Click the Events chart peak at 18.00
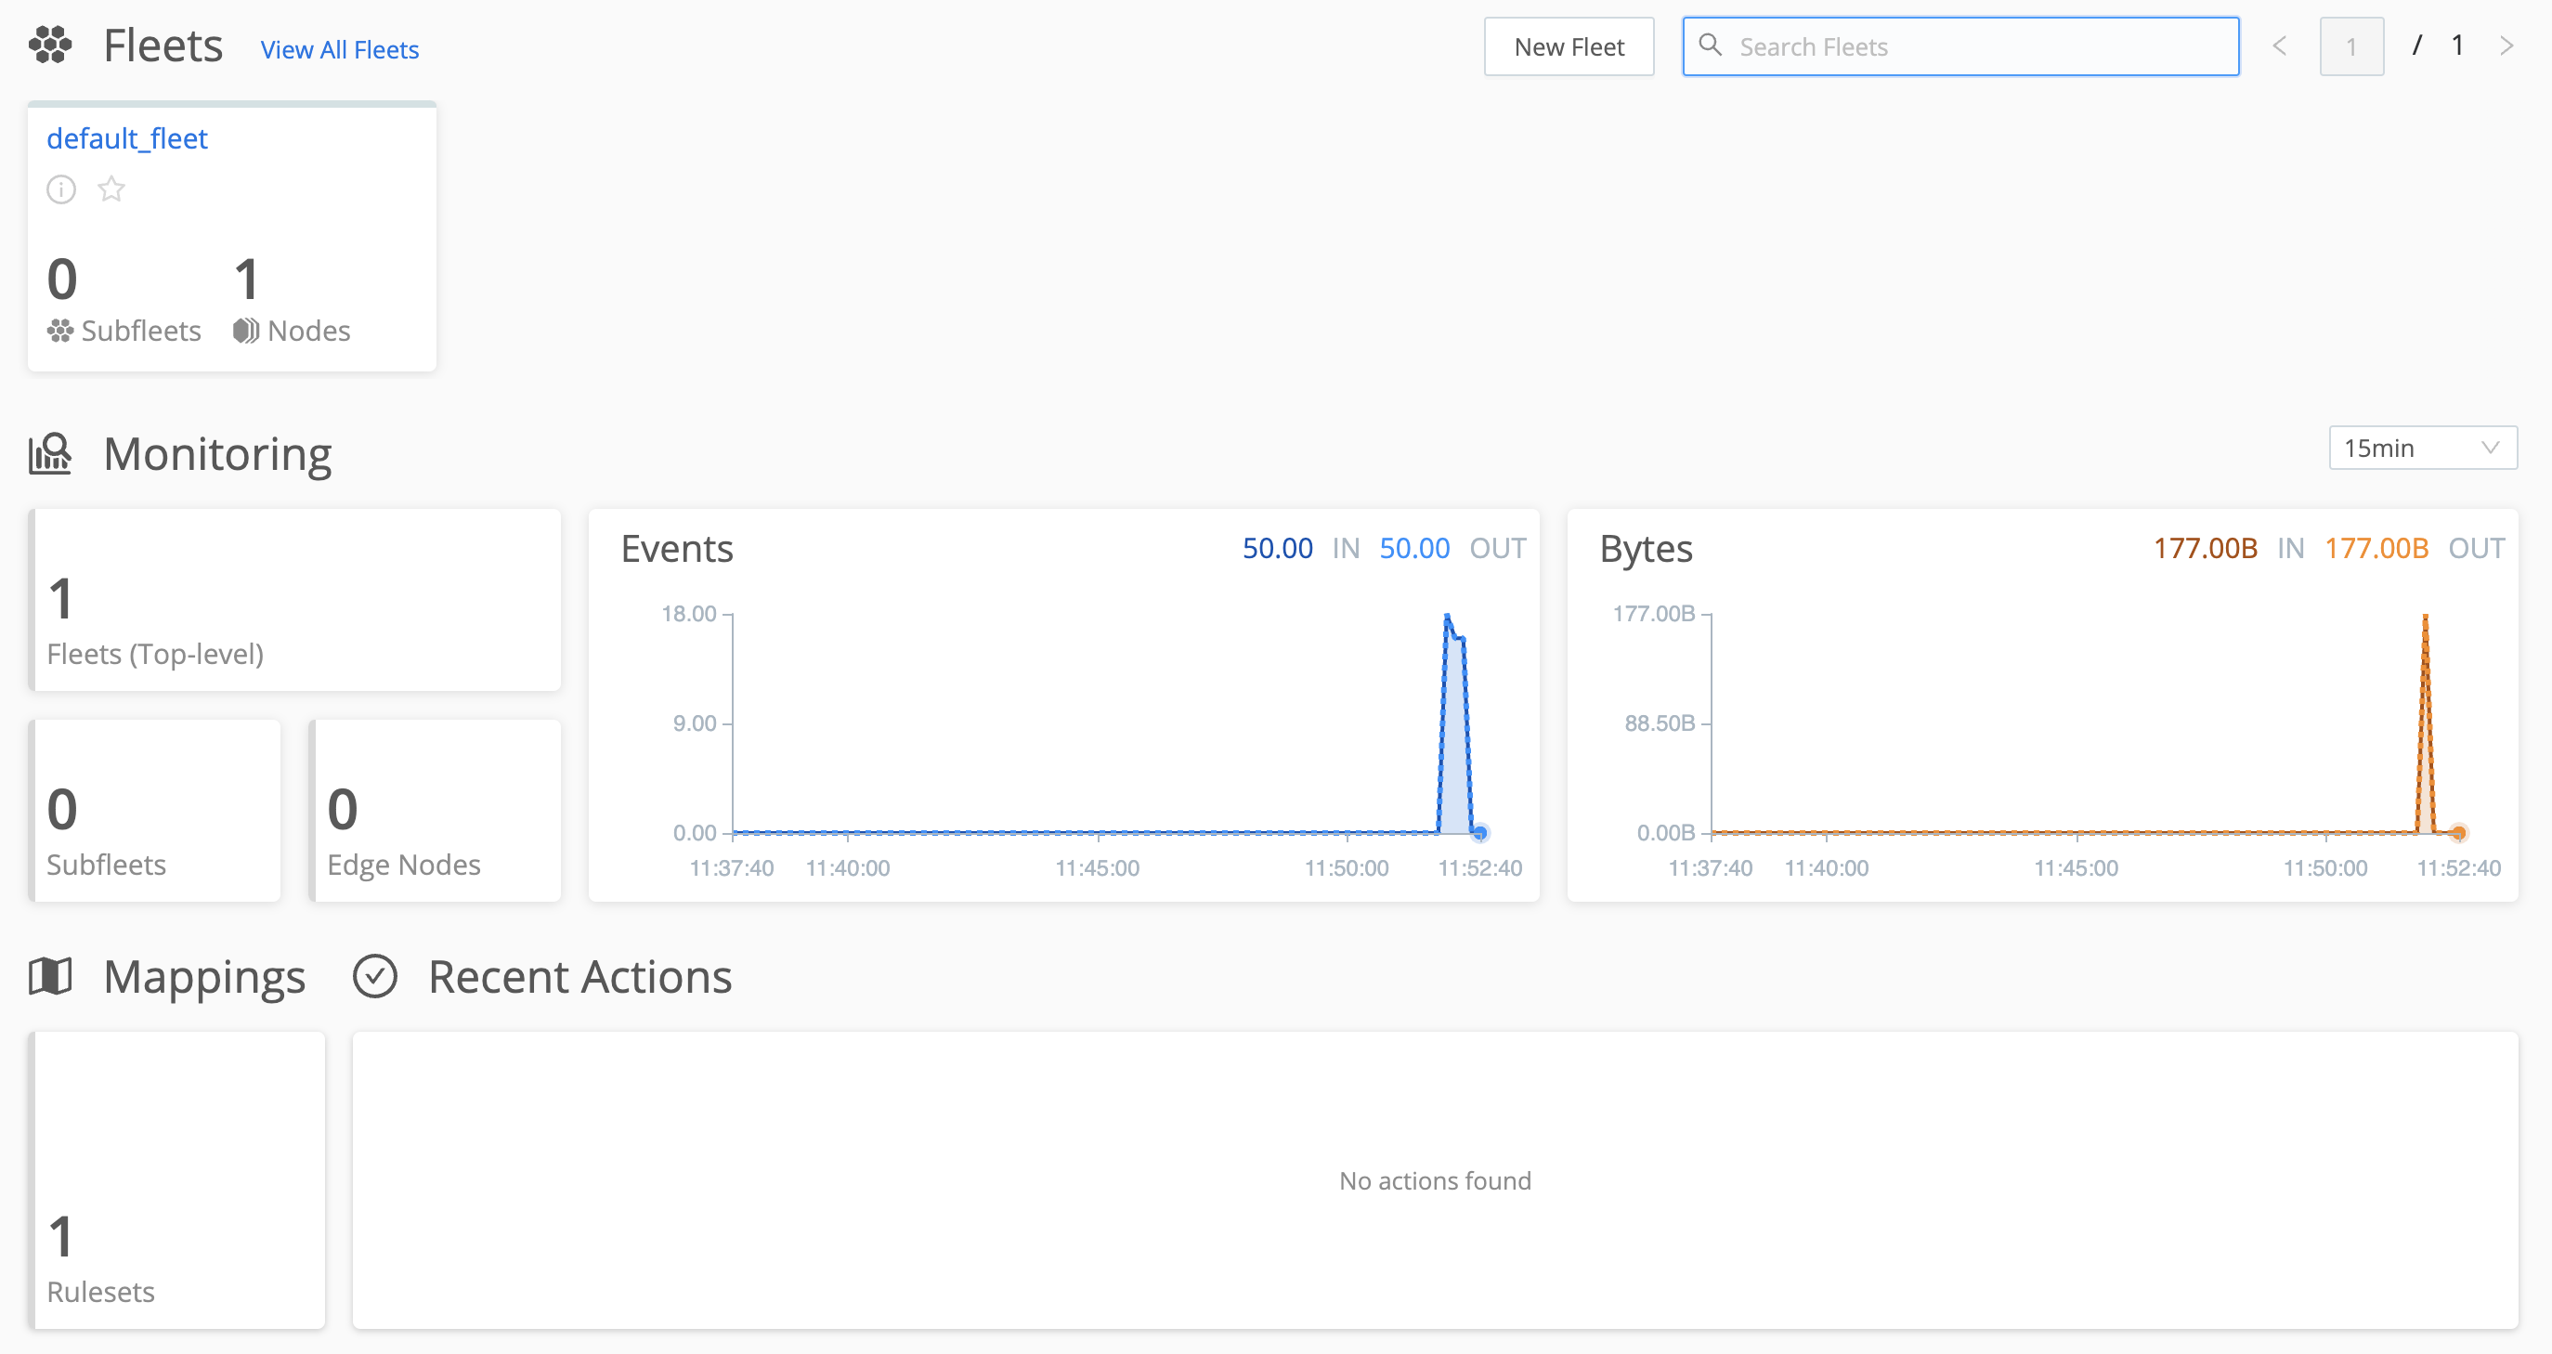The height and width of the screenshot is (1354, 2552). 1448,616
